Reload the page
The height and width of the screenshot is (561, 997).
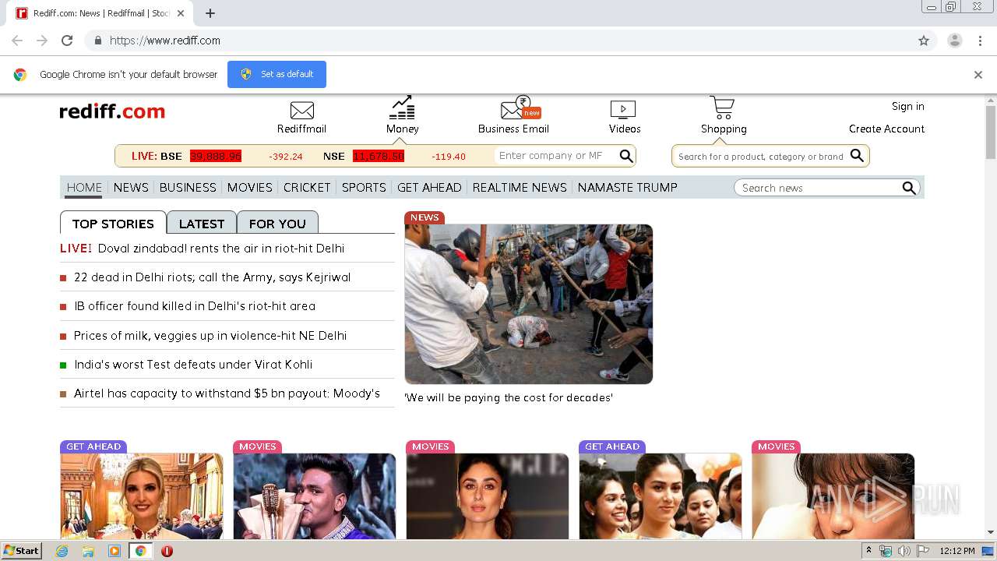(x=67, y=41)
